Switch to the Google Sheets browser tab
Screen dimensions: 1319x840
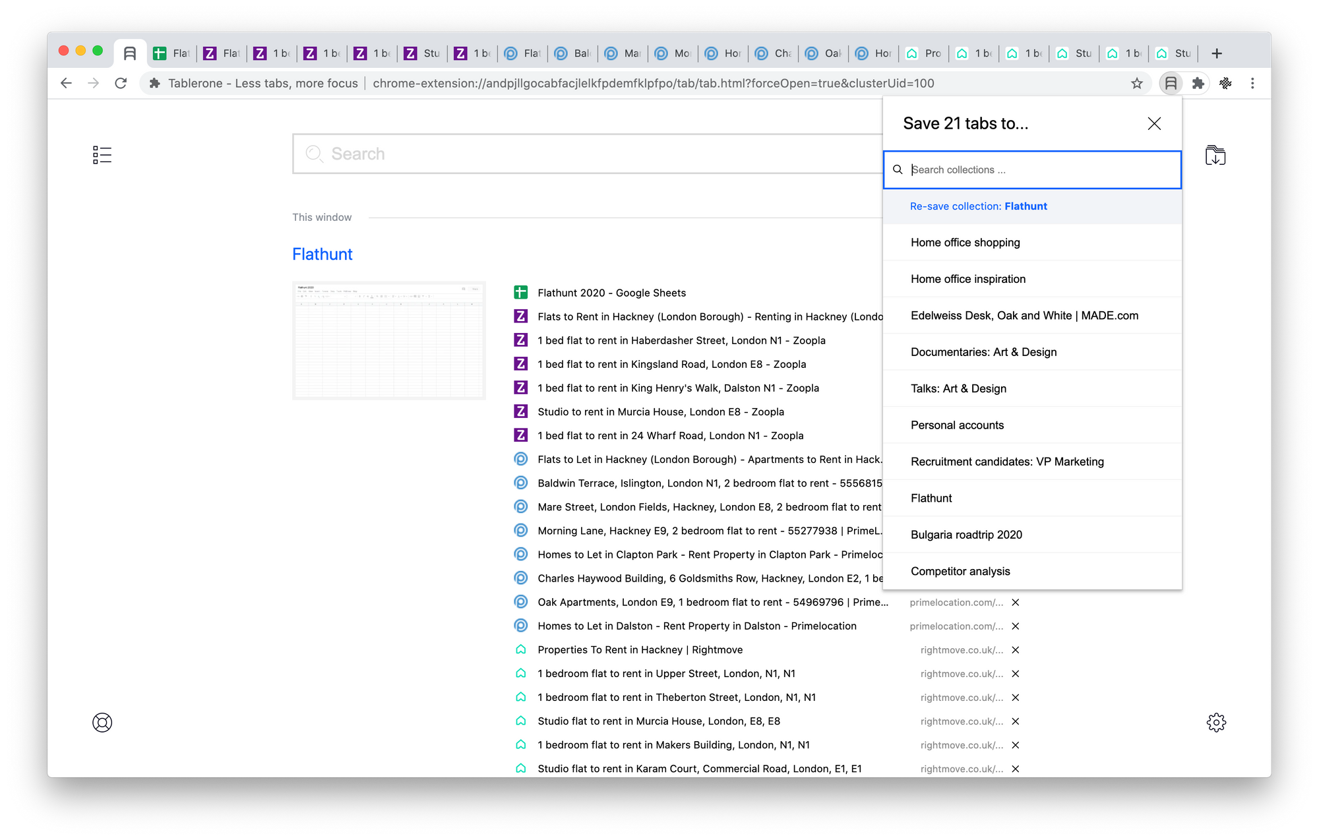[x=171, y=53]
